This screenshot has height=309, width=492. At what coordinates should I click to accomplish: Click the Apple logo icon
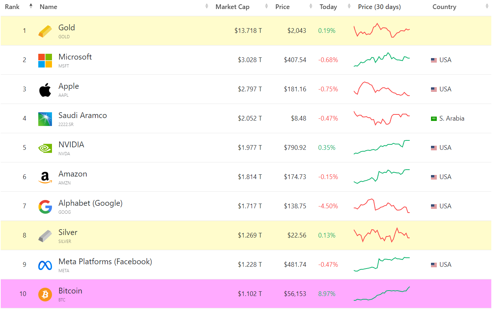pyautogui.click(x=45, y=90)
